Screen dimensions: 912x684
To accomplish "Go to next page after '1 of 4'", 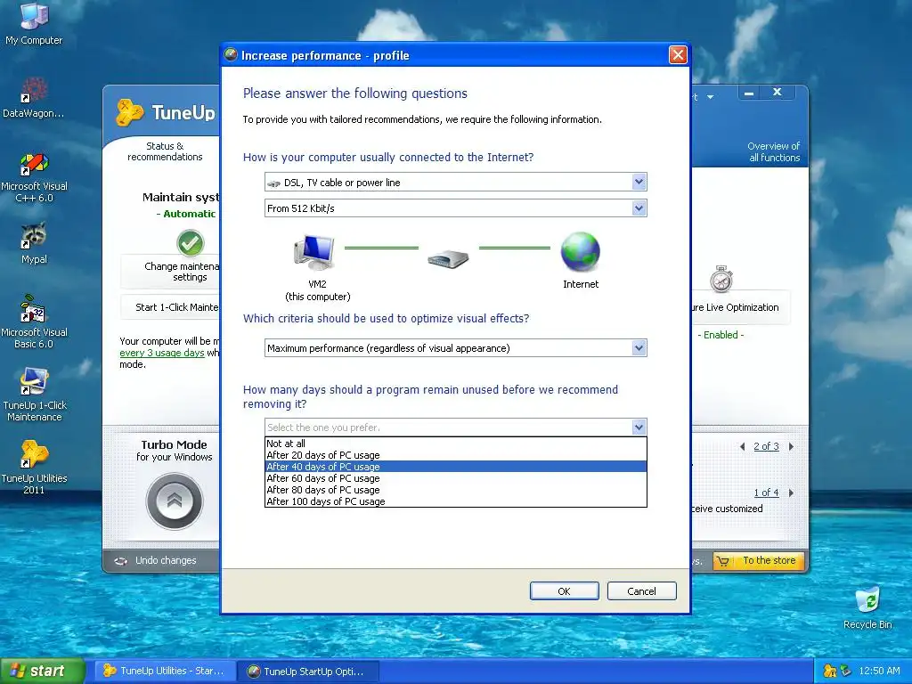I will point(791,493).
